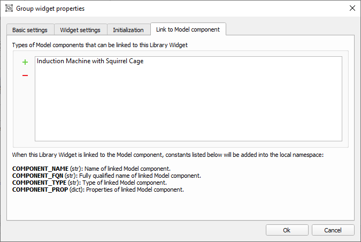361x242 pixels.
Task: Click the window icon in the title bar
Action: click(8, 9)
